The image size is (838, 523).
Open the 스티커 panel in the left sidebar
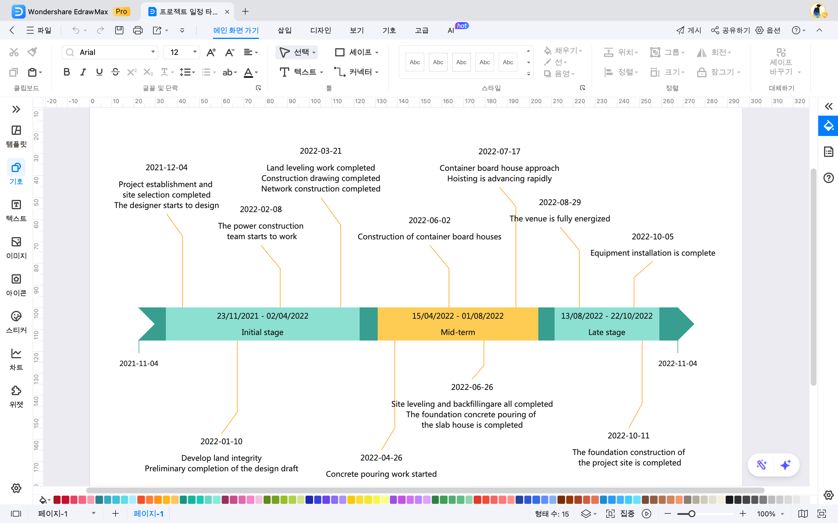[16, 322]
